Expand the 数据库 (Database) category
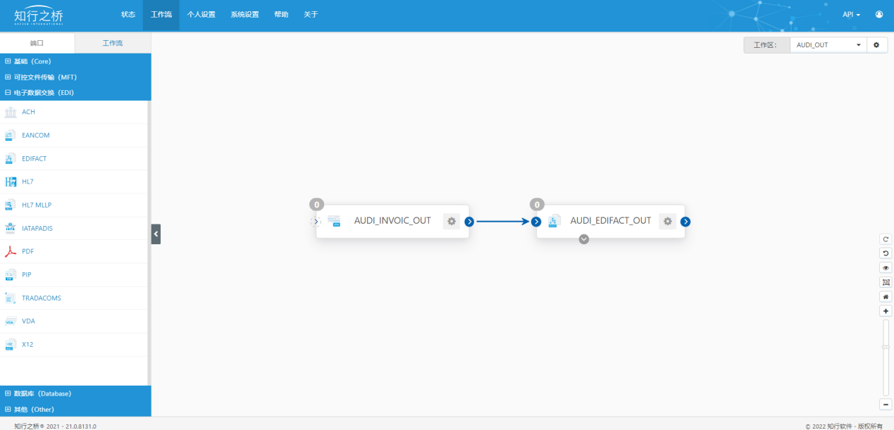894x430 pixels. [42, 393]
